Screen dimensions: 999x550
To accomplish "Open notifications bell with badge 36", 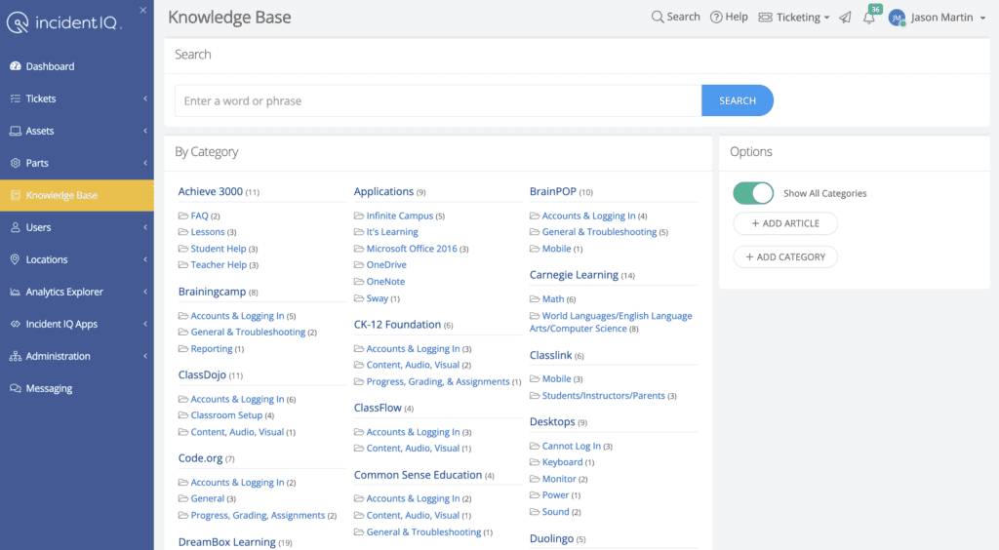I will pyautogui.click(x=869, y=18).
